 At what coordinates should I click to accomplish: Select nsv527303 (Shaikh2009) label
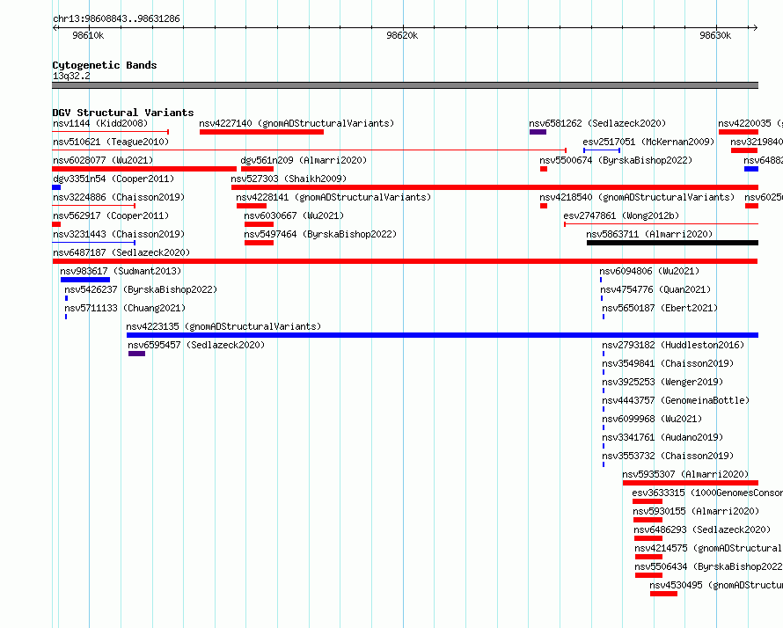[x=289, y=179]
